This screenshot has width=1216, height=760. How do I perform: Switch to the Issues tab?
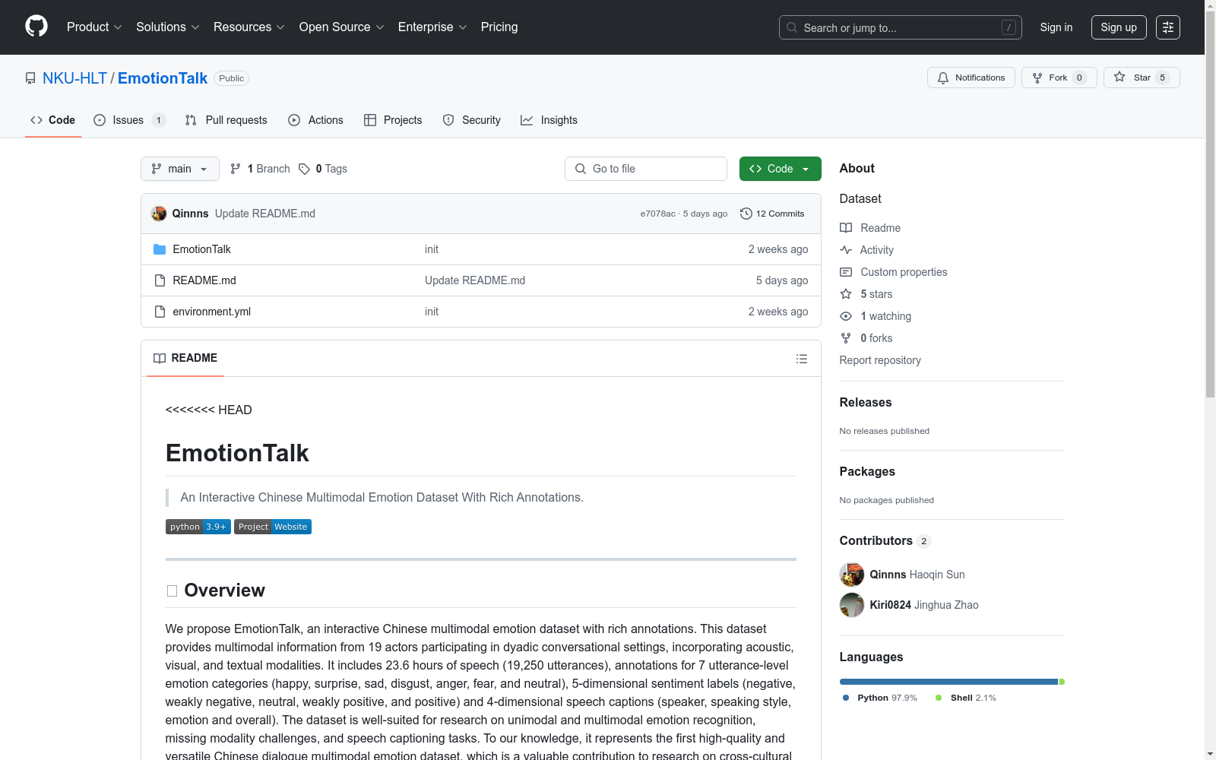[129, 120]
